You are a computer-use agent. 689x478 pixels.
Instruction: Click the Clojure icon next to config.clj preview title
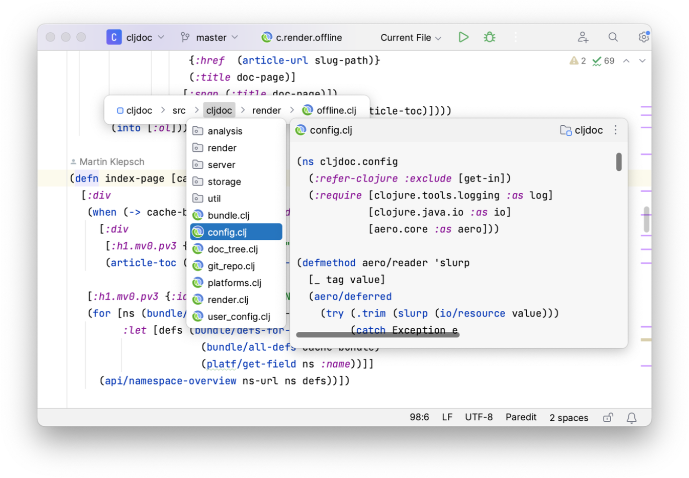tap(301, 130)
